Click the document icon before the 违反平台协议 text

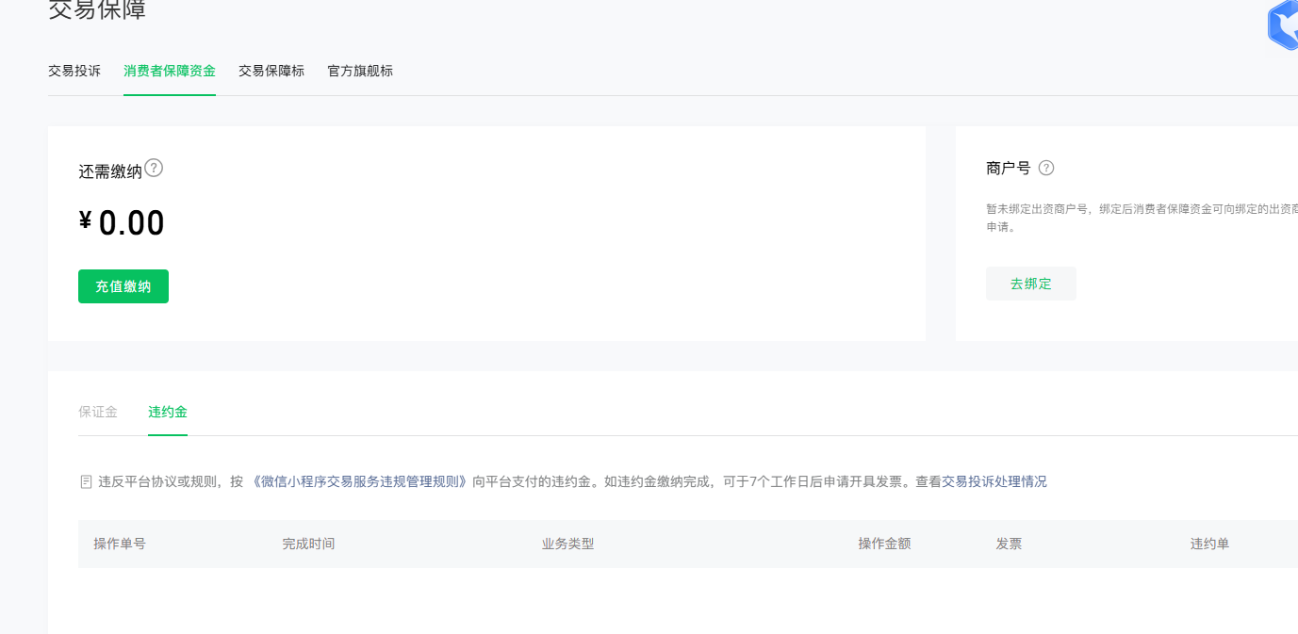coord(87,482)
